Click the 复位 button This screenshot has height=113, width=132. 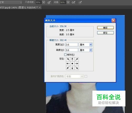point(105,33)
